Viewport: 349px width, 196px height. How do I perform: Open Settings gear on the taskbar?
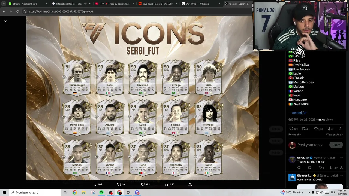128,192
